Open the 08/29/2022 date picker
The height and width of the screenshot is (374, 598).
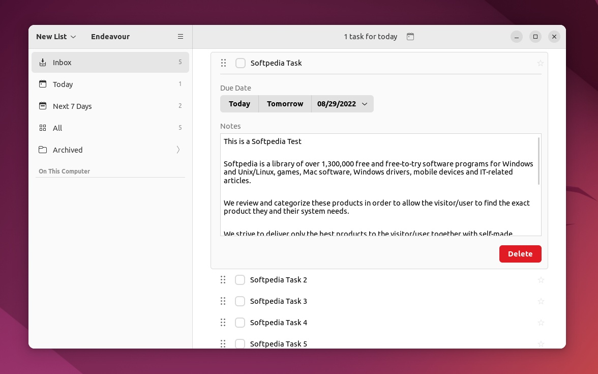coord(342,104)
